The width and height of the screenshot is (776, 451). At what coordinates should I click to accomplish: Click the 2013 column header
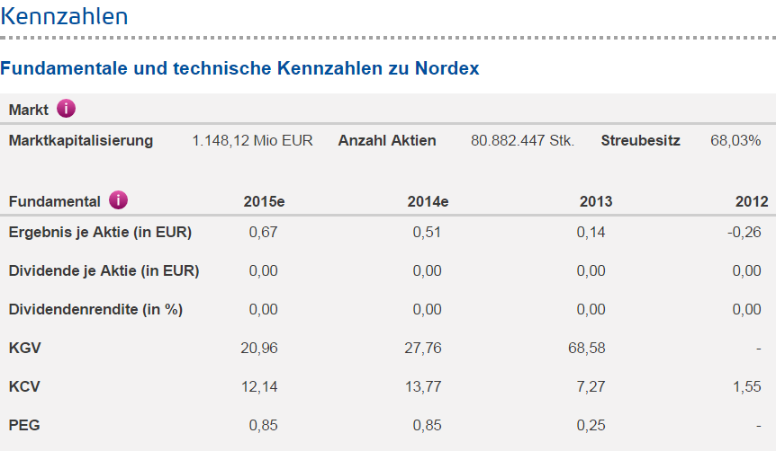pyautogui.click(x=596, y=201)
